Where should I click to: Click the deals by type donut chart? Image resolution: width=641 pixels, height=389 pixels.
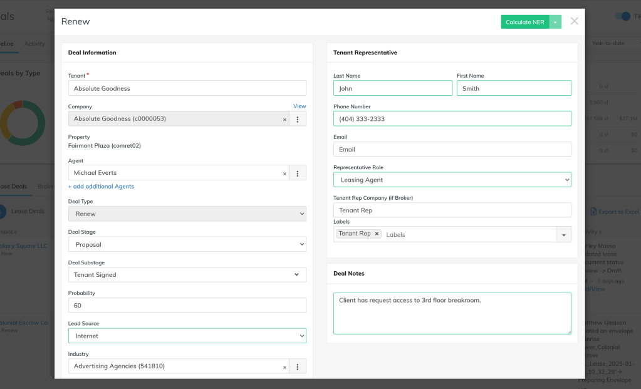(x=23, y=123)
